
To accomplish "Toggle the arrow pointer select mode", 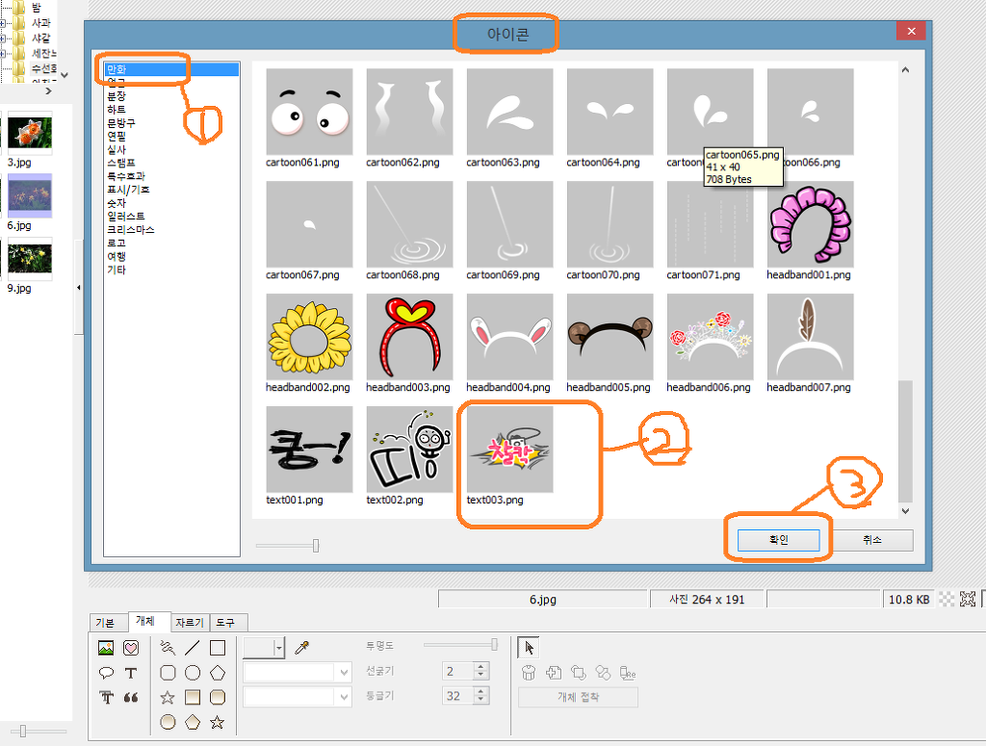I will [x=529, y=647].
